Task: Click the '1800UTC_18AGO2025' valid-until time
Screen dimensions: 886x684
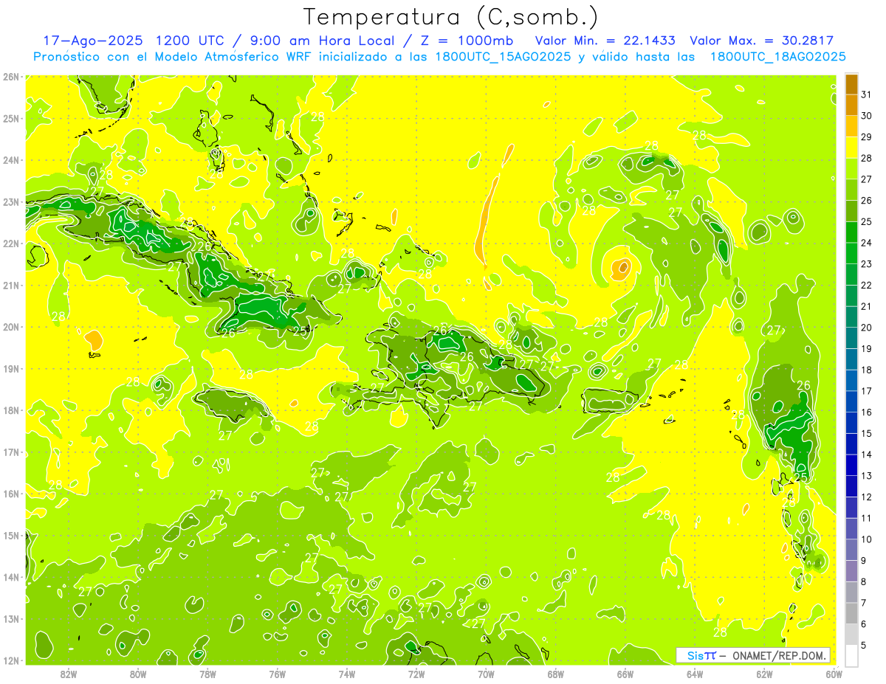Action: (x=777, y=57)
